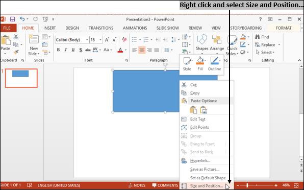Click COMMENTS in the status bar
This screenshot has width=304, height=190.
(165, 185)
